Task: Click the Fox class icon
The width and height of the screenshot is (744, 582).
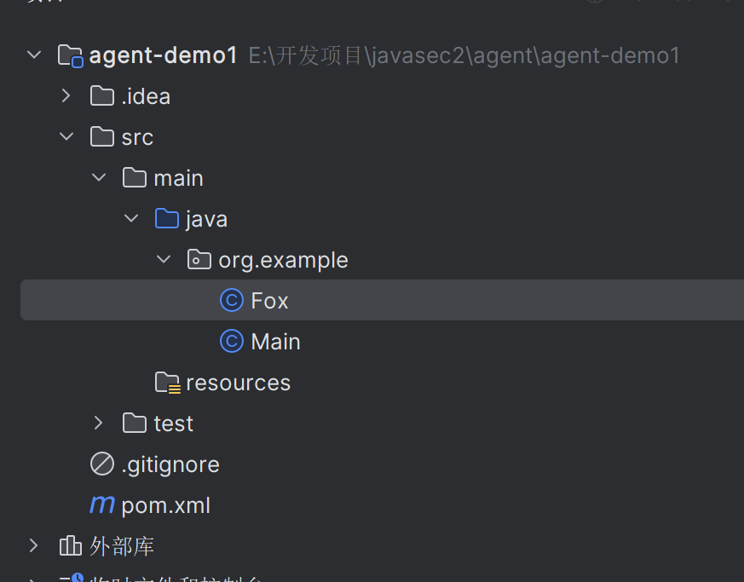Action: (x=231, y=301)
